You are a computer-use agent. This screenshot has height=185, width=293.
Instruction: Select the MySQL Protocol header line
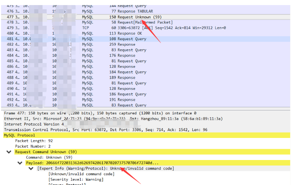pyautogui.click(x=20, y=135)
